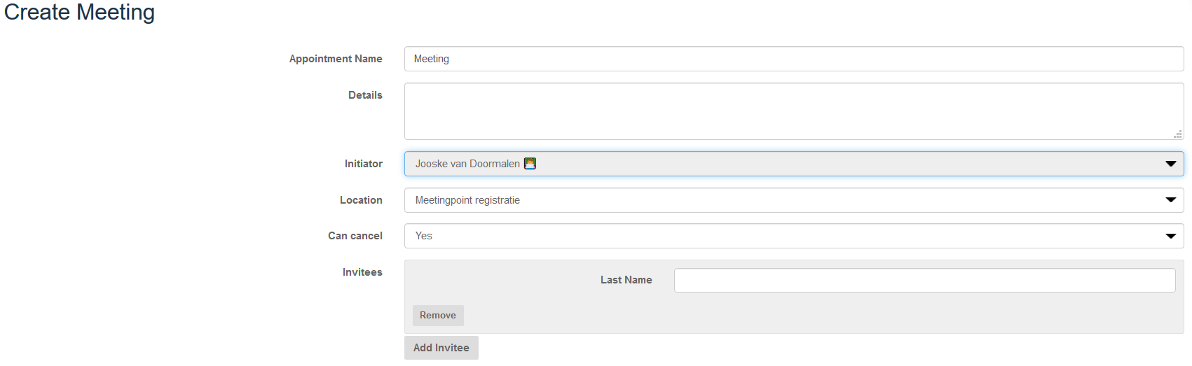Click the Can cancel label
This screenshot has height=366, width=1192.
pyautogui.click(x=355, y=236)
